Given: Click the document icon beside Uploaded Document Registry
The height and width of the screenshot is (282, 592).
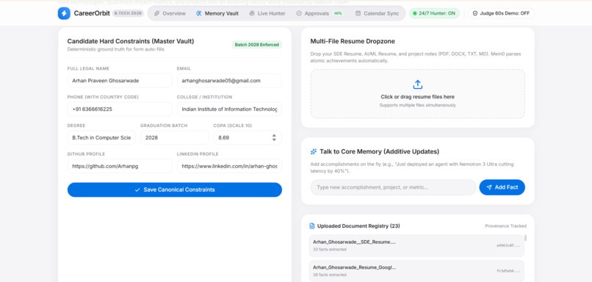Looking at the screenshot, I should pos(312,225).
